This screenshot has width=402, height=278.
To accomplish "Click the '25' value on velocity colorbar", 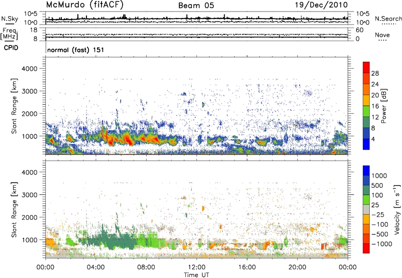I will (375, 205).
